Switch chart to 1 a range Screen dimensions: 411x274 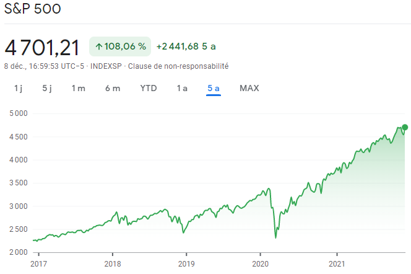tap(182, 88)
